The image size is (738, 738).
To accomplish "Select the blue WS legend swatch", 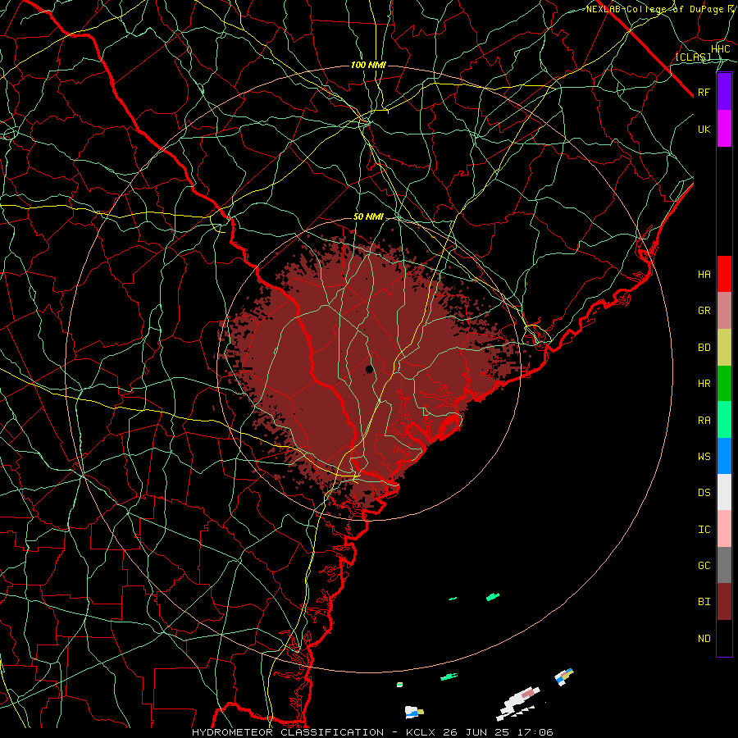I will click(724, 456).
